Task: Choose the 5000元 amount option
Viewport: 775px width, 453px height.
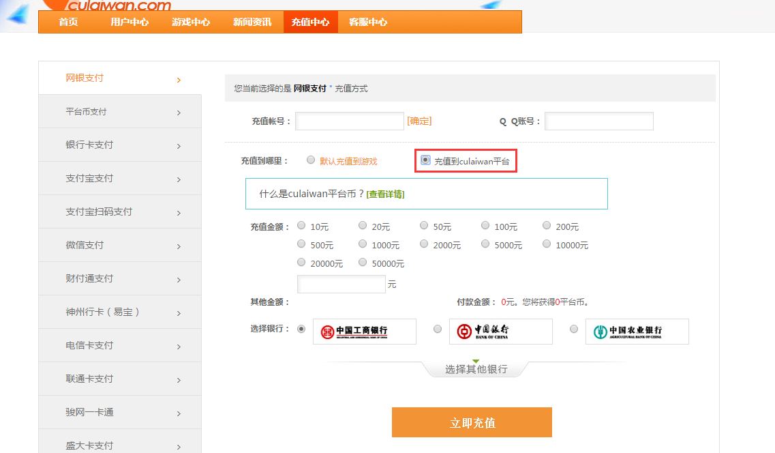Action: [x=485, y=244]
